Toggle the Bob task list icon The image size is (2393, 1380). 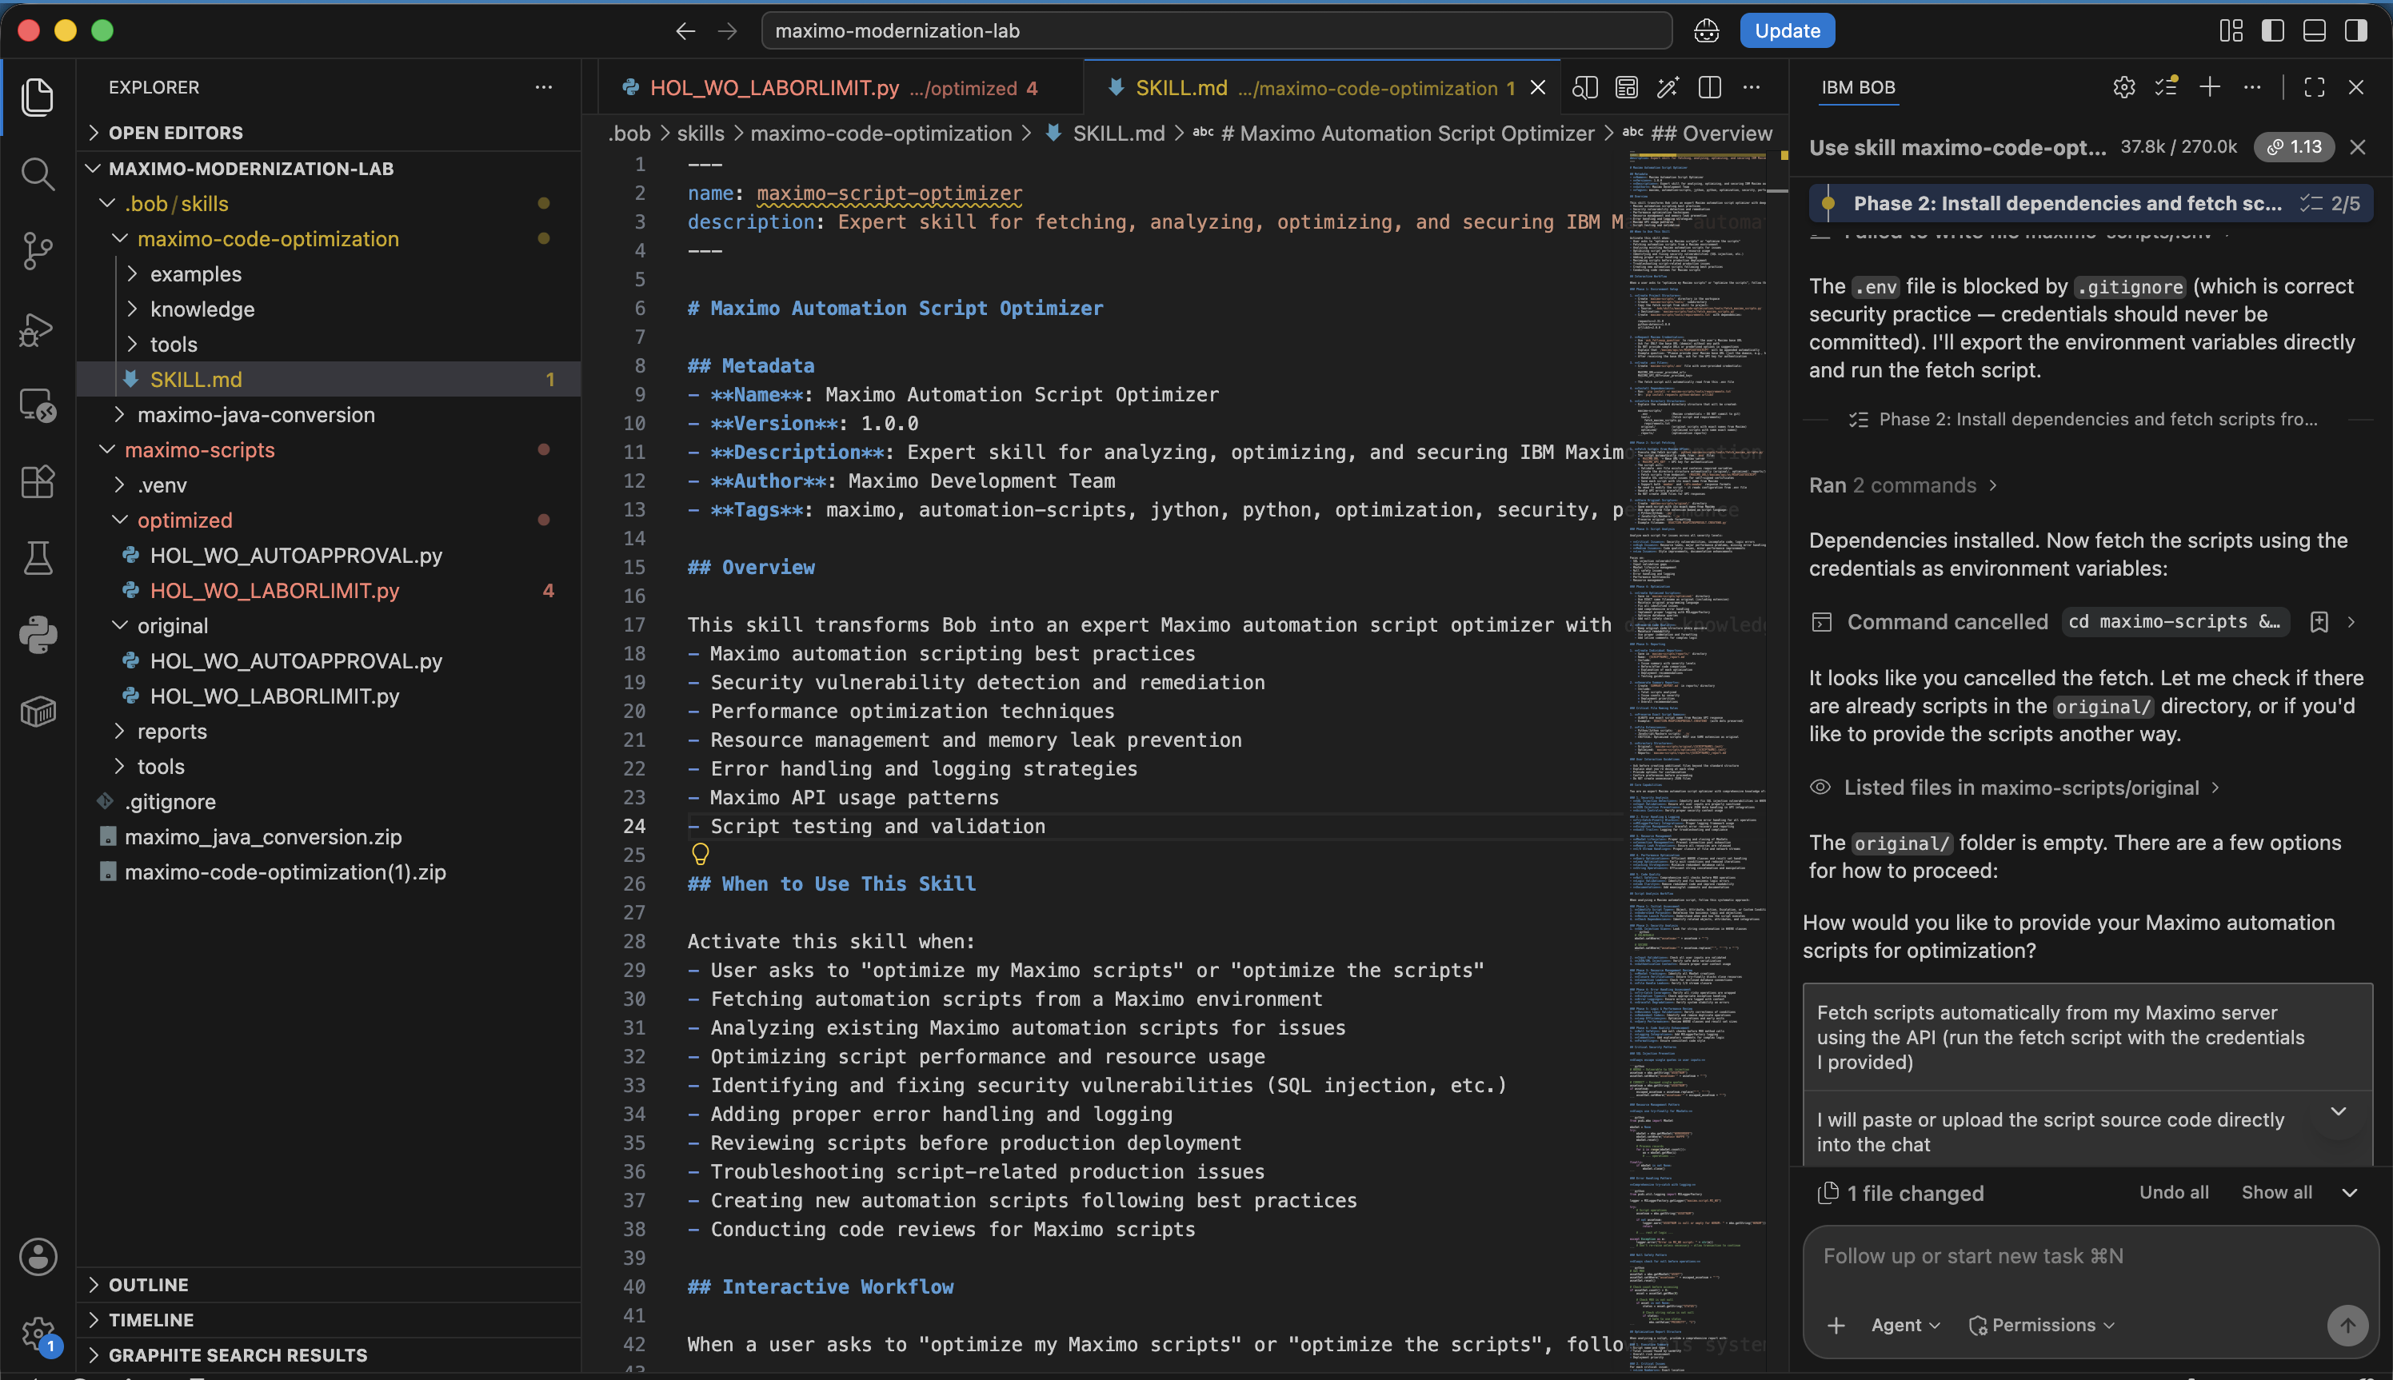point(2167,87)
